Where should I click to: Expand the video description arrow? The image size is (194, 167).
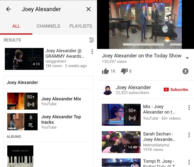pos(187,58)
